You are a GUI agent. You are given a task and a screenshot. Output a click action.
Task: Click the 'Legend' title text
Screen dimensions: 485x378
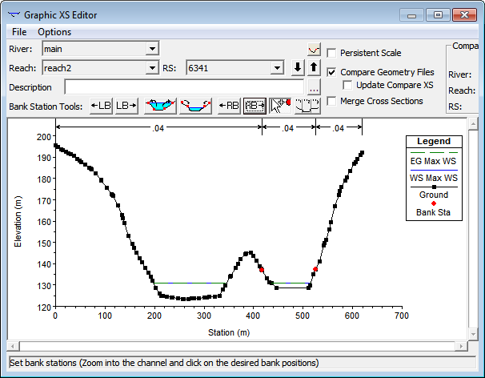coord(434,141)
